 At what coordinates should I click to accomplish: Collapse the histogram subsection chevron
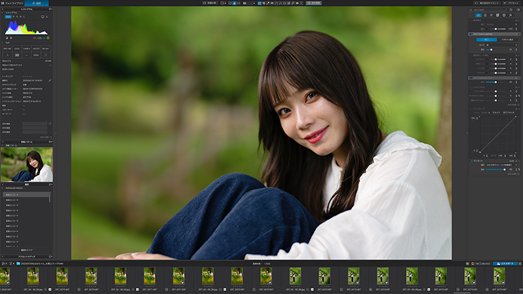click(3, 12)
